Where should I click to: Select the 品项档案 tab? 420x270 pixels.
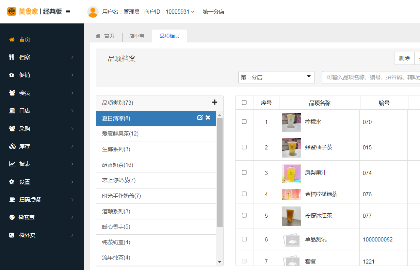click(169, 36)
